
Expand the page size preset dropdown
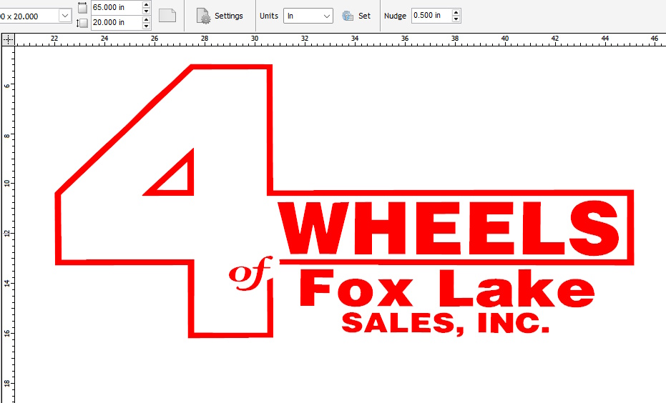point(64,16)
